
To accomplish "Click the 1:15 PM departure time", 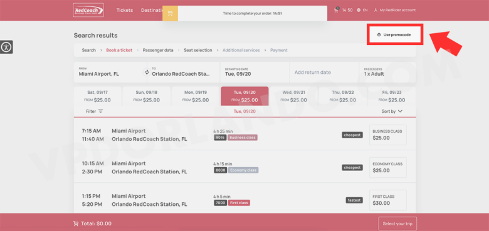I will tap(91, 196).
